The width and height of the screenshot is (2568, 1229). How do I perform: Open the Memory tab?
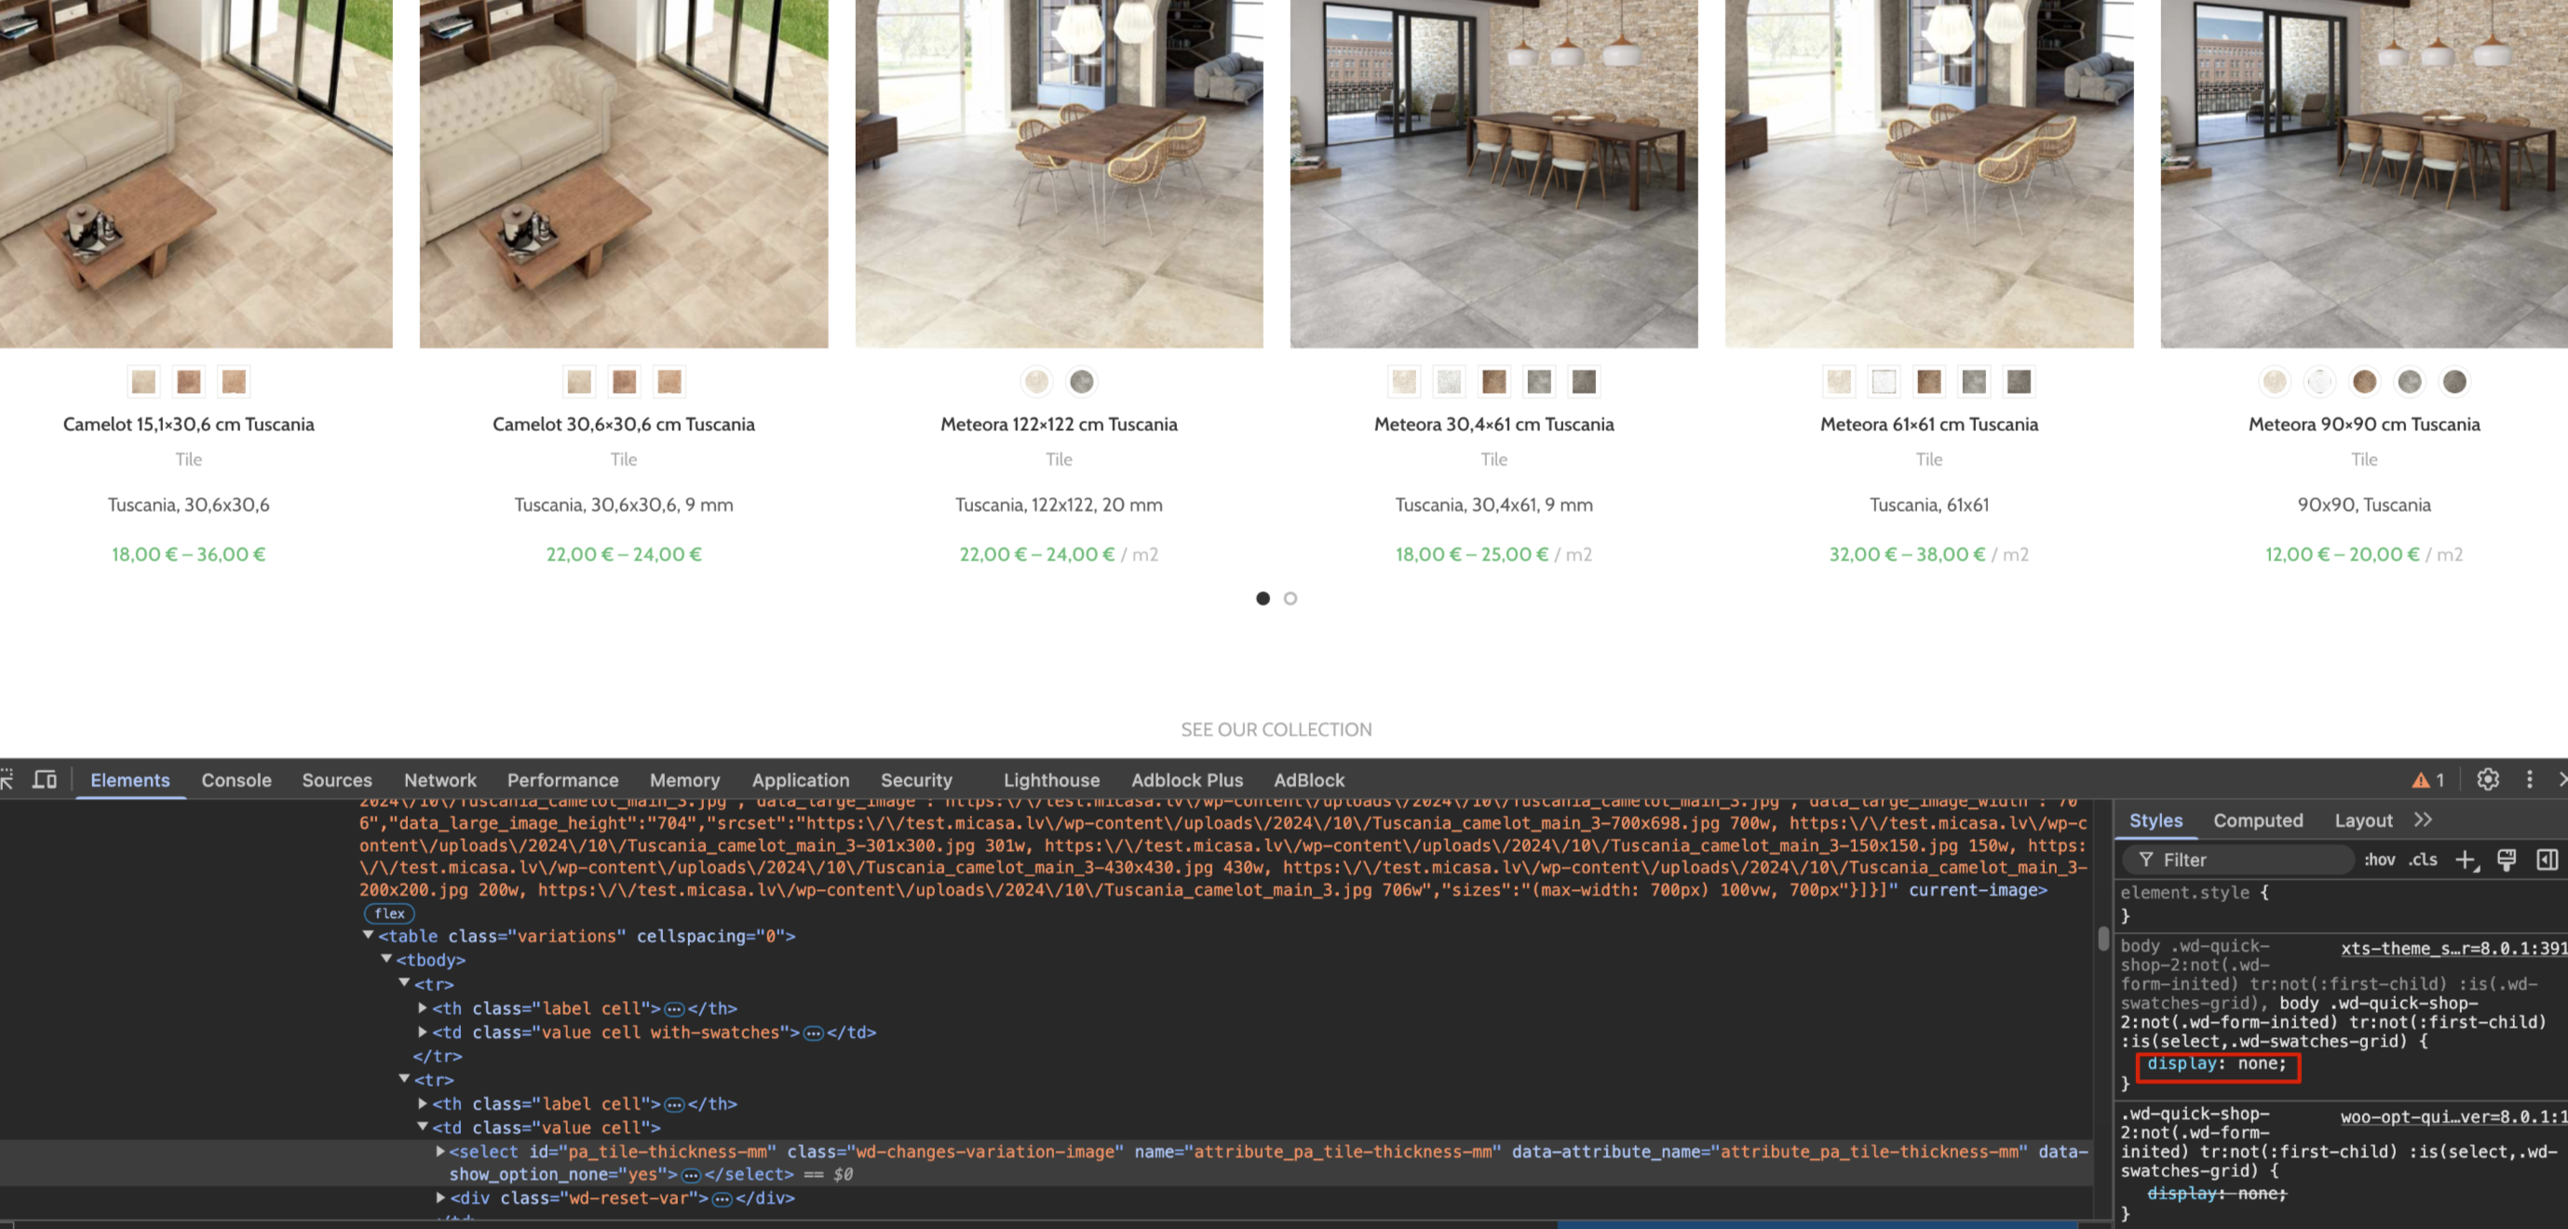click(683, 779)
